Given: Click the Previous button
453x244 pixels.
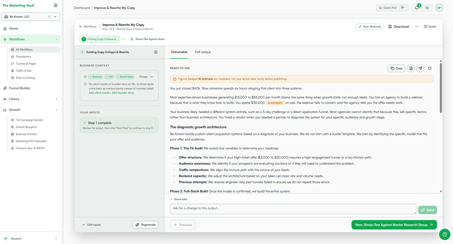Looking at the screenshot, I should tap(183, 225).
